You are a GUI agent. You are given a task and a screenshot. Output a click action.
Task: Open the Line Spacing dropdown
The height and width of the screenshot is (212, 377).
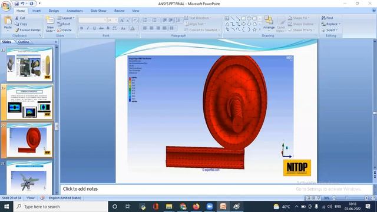coord(178,20)
